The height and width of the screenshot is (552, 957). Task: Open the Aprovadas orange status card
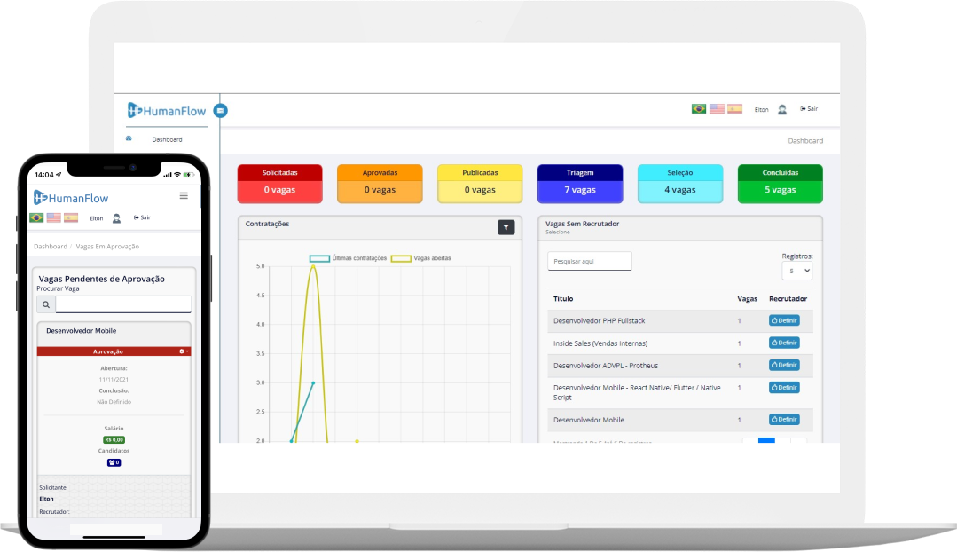click(380, 184)
